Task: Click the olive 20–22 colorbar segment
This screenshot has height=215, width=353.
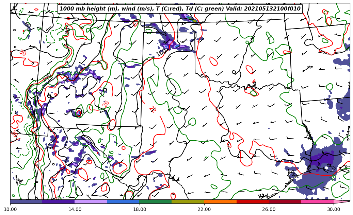Action: [x=188, y=201]
